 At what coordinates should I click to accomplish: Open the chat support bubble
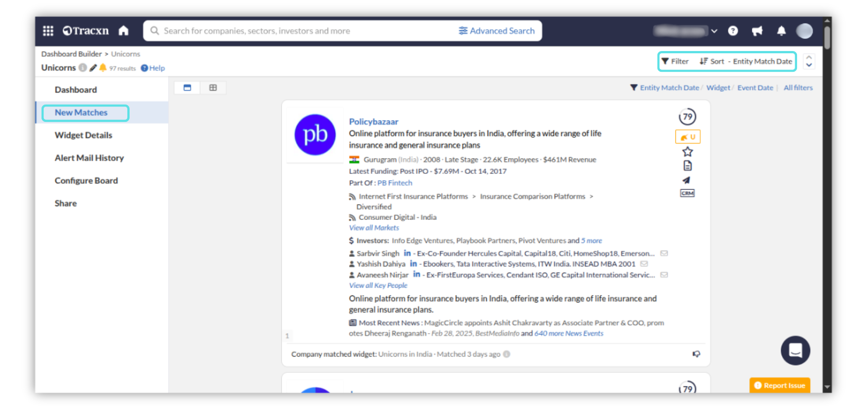coord(795,350)
